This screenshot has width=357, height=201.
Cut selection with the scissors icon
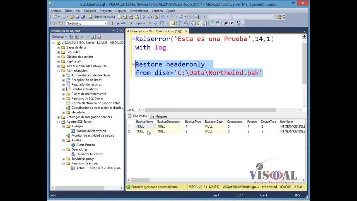[x=144, y=17]
